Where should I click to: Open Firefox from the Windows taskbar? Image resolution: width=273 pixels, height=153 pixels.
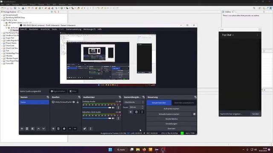144,150
